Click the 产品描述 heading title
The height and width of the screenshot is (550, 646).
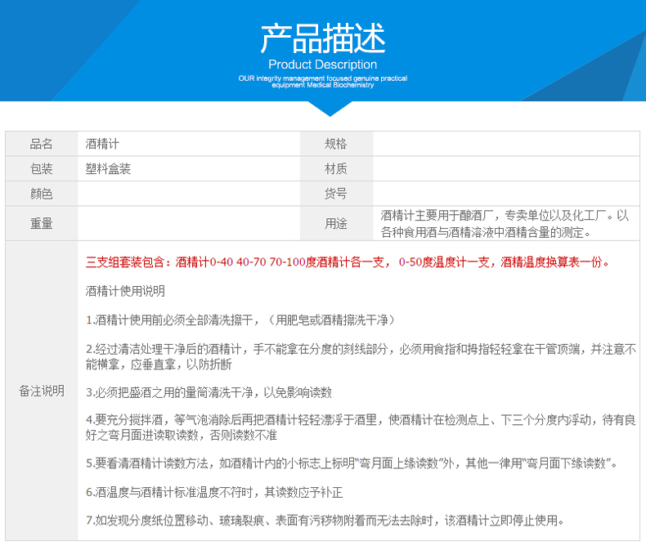coord(322,38)
